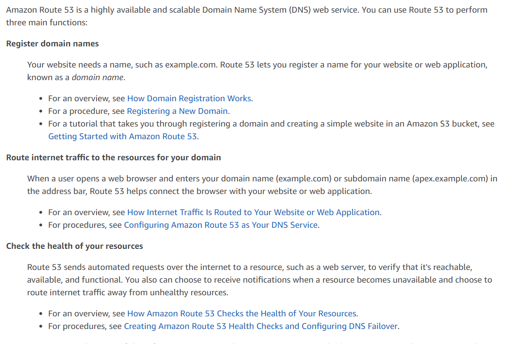Click the italic domain name term
This screenshot has height=344, width=526.
coord(97,77)
